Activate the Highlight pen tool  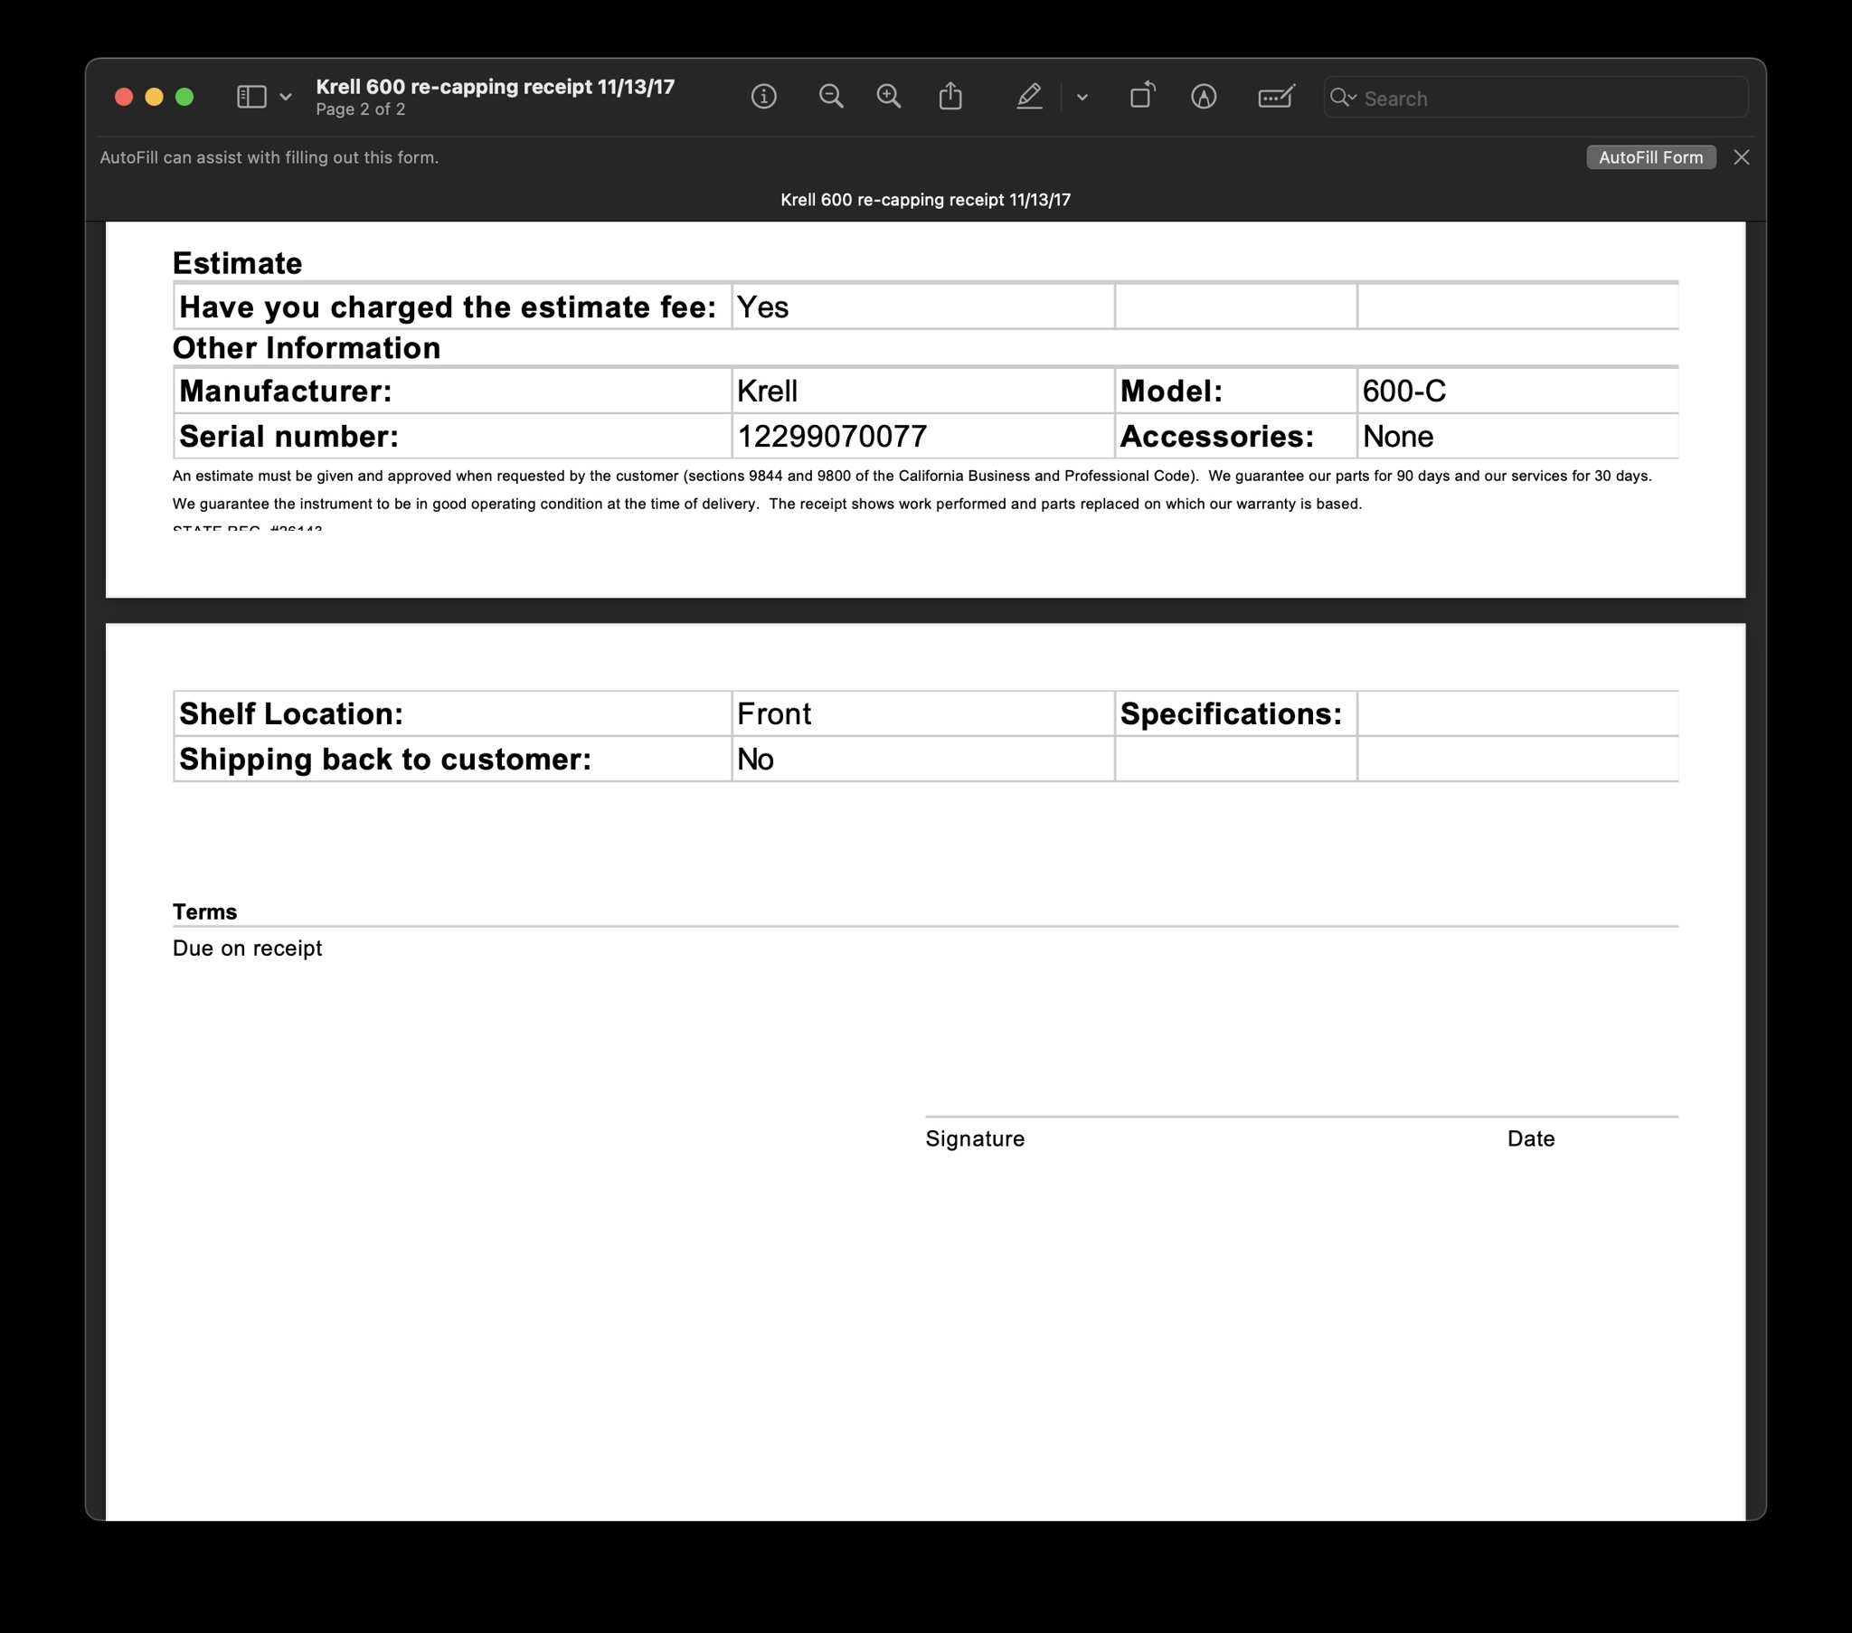[1028, 97]
